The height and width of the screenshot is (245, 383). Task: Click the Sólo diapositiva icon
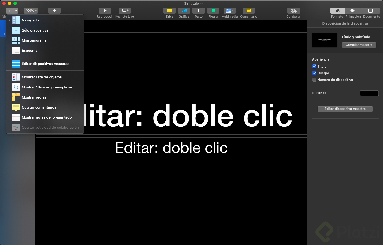pos(16,30)
